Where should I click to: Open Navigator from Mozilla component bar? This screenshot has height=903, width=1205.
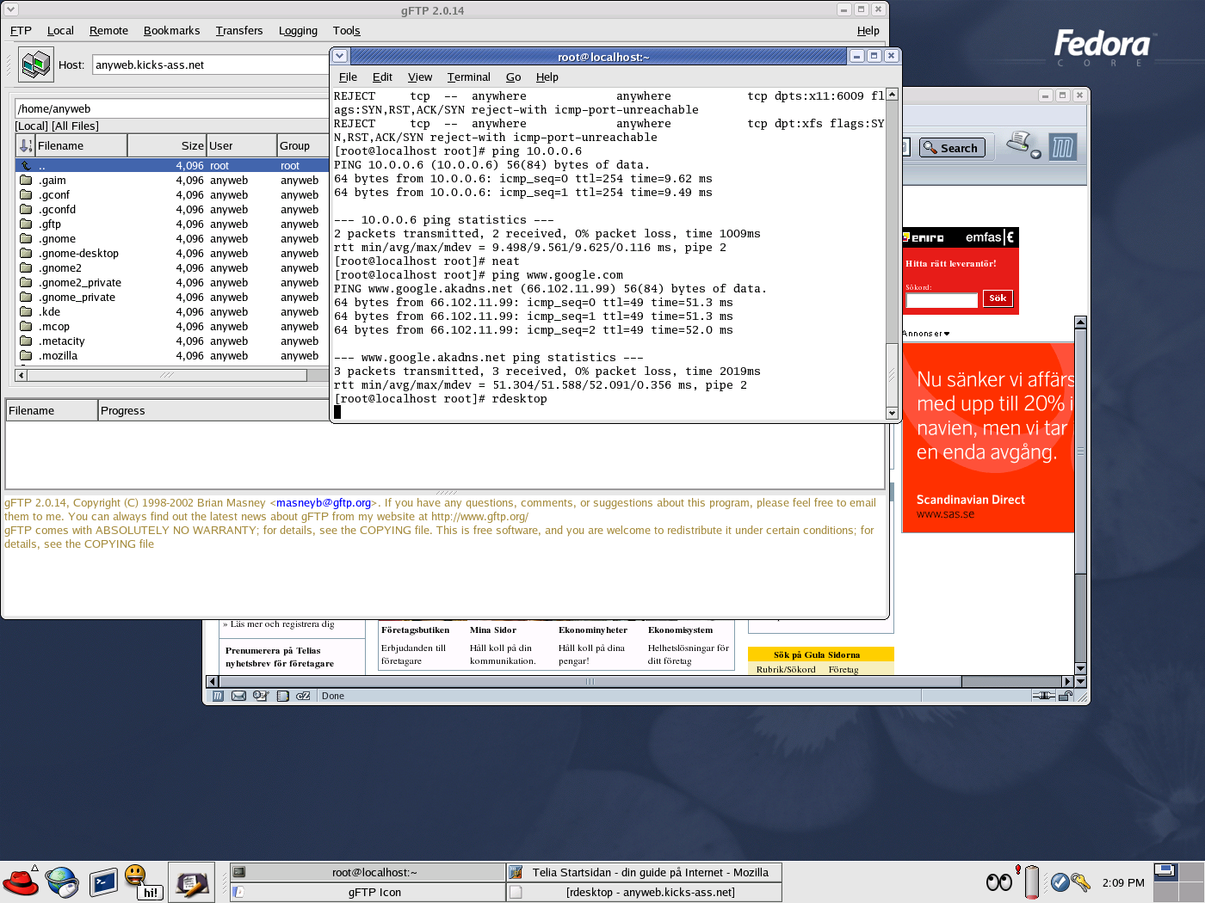tap(219, 696)
